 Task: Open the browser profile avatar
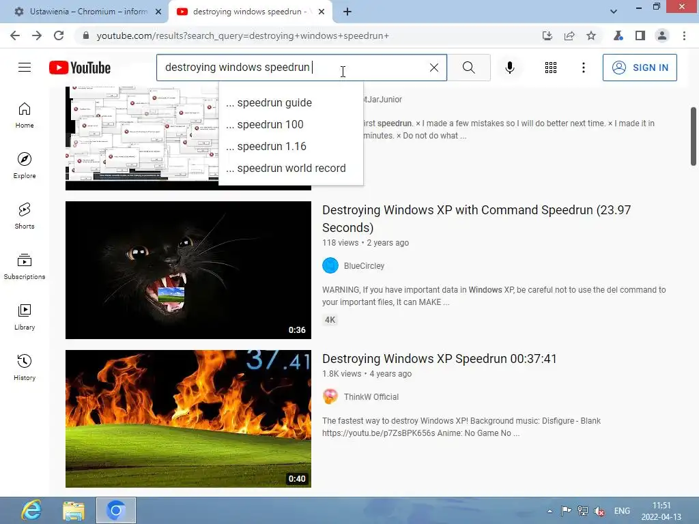pyautogui.click(x=662, y=35)
